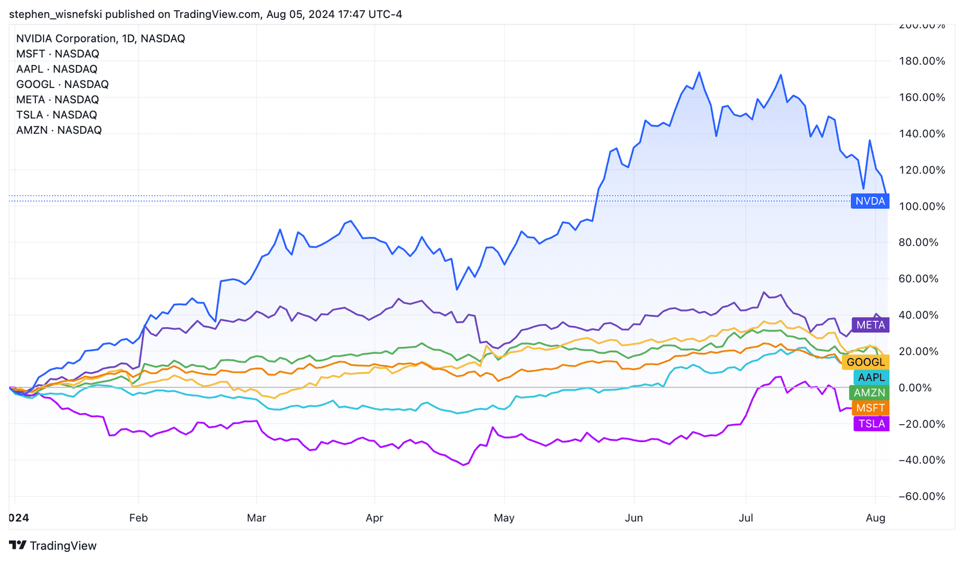Select TSLA · NASDAQ legend entry
This screenshot has width=964, height=561.
tap(57, 115)
